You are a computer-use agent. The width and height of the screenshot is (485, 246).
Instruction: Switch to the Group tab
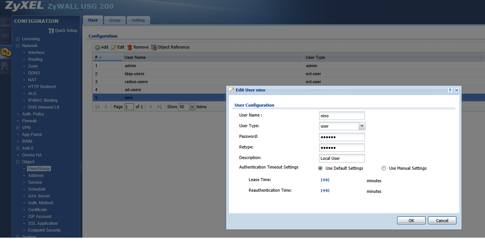(114, 20)
